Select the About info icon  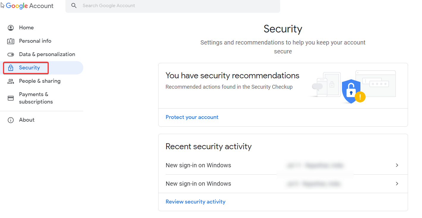coord(11,120)
